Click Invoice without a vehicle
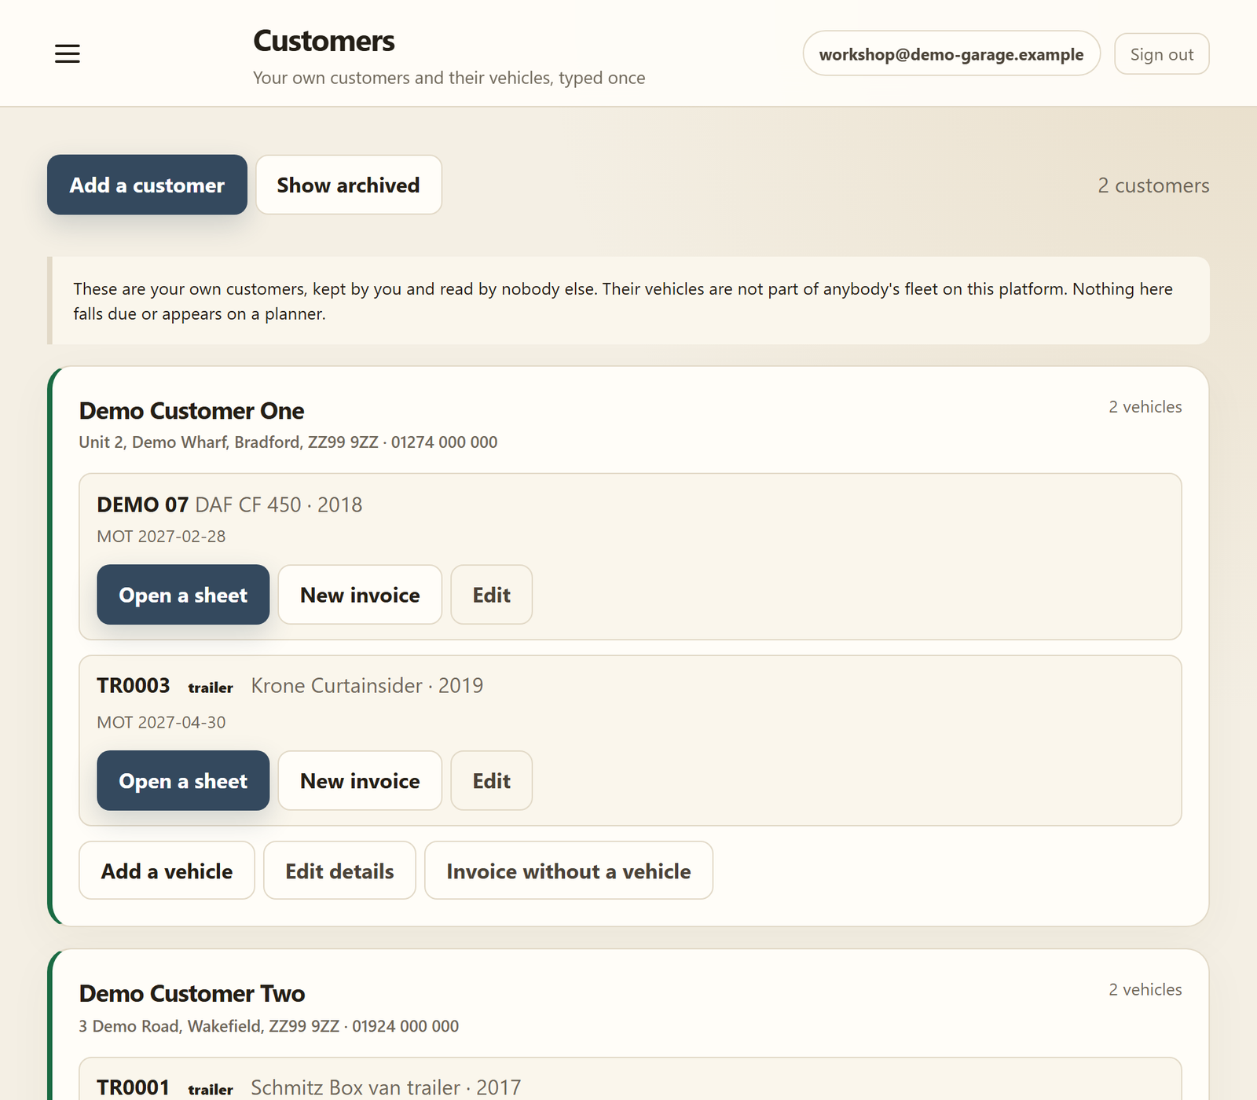Screen dimensions: 1257x1100 569,871
